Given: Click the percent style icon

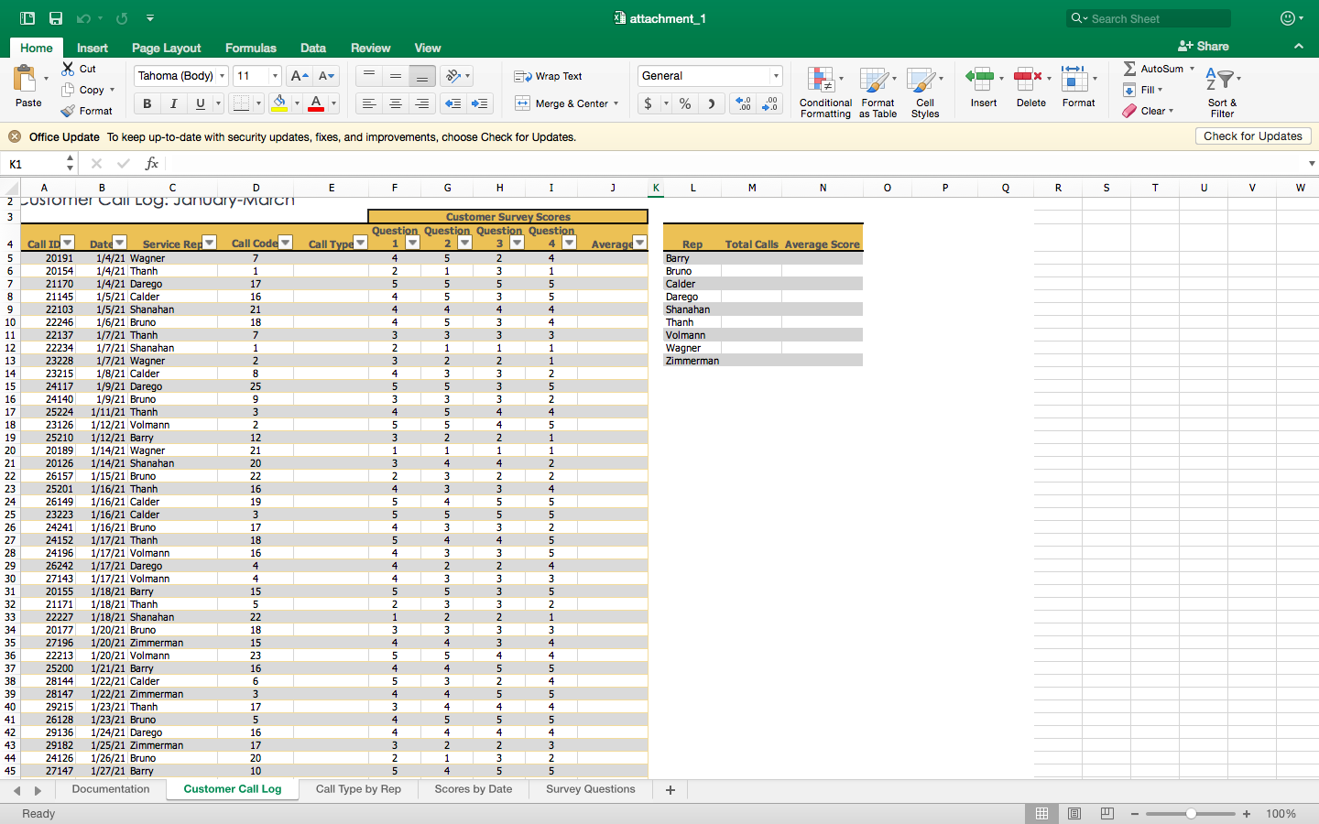Looking at the screenshot, I should coord(684,103).
